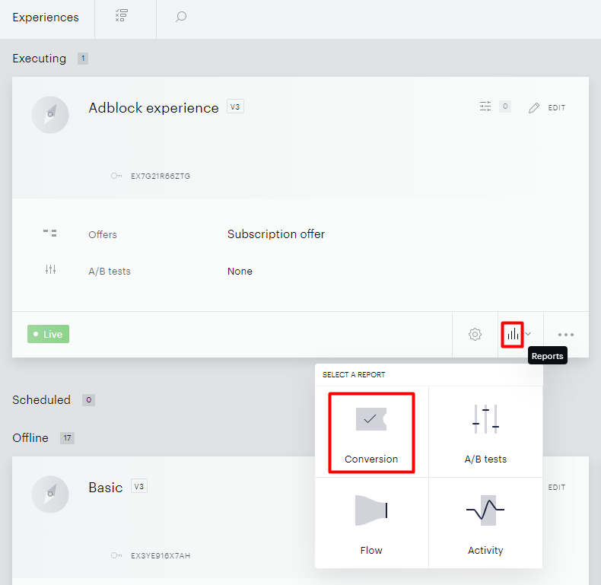
Task: Click the three-dots more options icon
Action: pyautogui.click(x=566, y=335)
